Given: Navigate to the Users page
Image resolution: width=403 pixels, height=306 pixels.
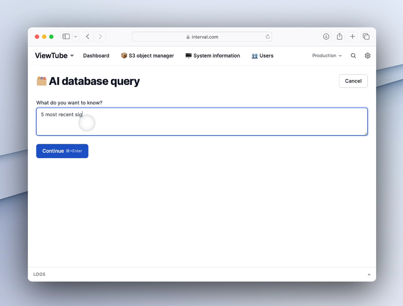Looking at the screenshot, I should coord(262,56).
